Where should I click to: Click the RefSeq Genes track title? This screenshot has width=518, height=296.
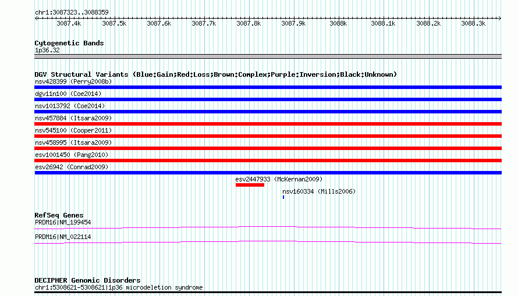[x=59, y=215]
